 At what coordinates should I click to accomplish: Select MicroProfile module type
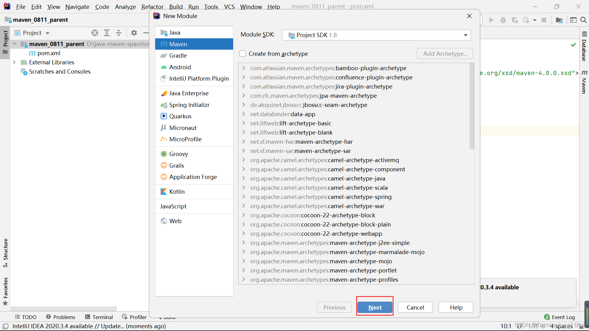click(x=194, y=139)
